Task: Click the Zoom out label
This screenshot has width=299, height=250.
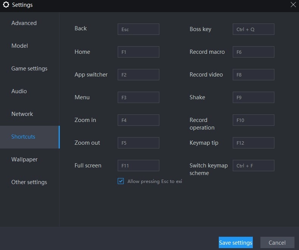Action: click(87, 143)
